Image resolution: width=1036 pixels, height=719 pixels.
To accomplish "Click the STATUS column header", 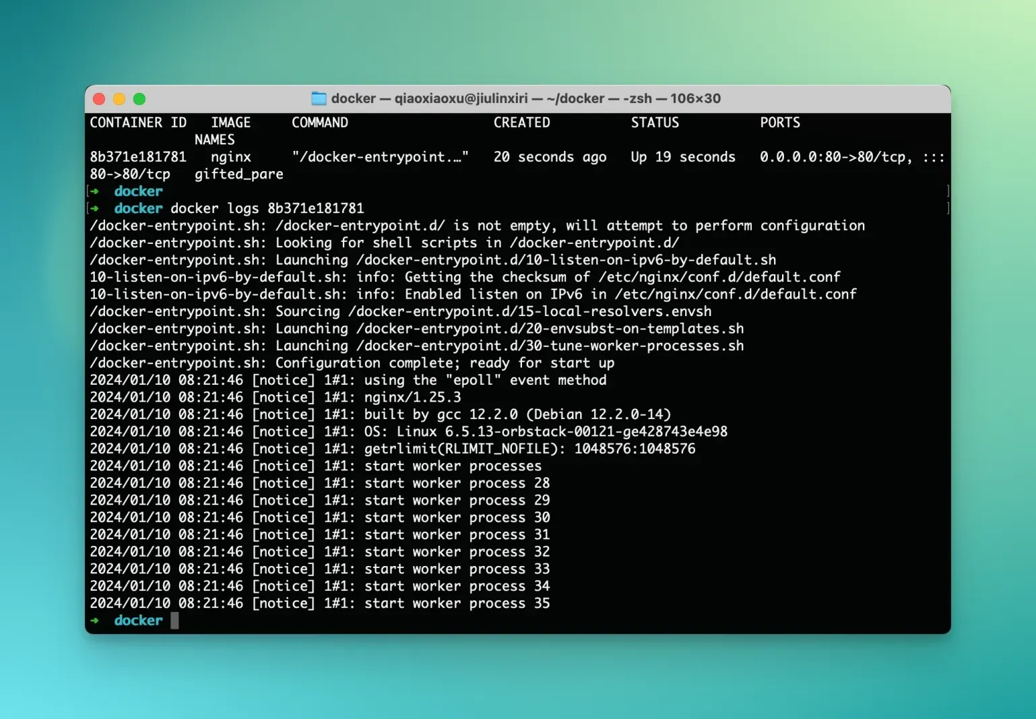I will 654,122.
